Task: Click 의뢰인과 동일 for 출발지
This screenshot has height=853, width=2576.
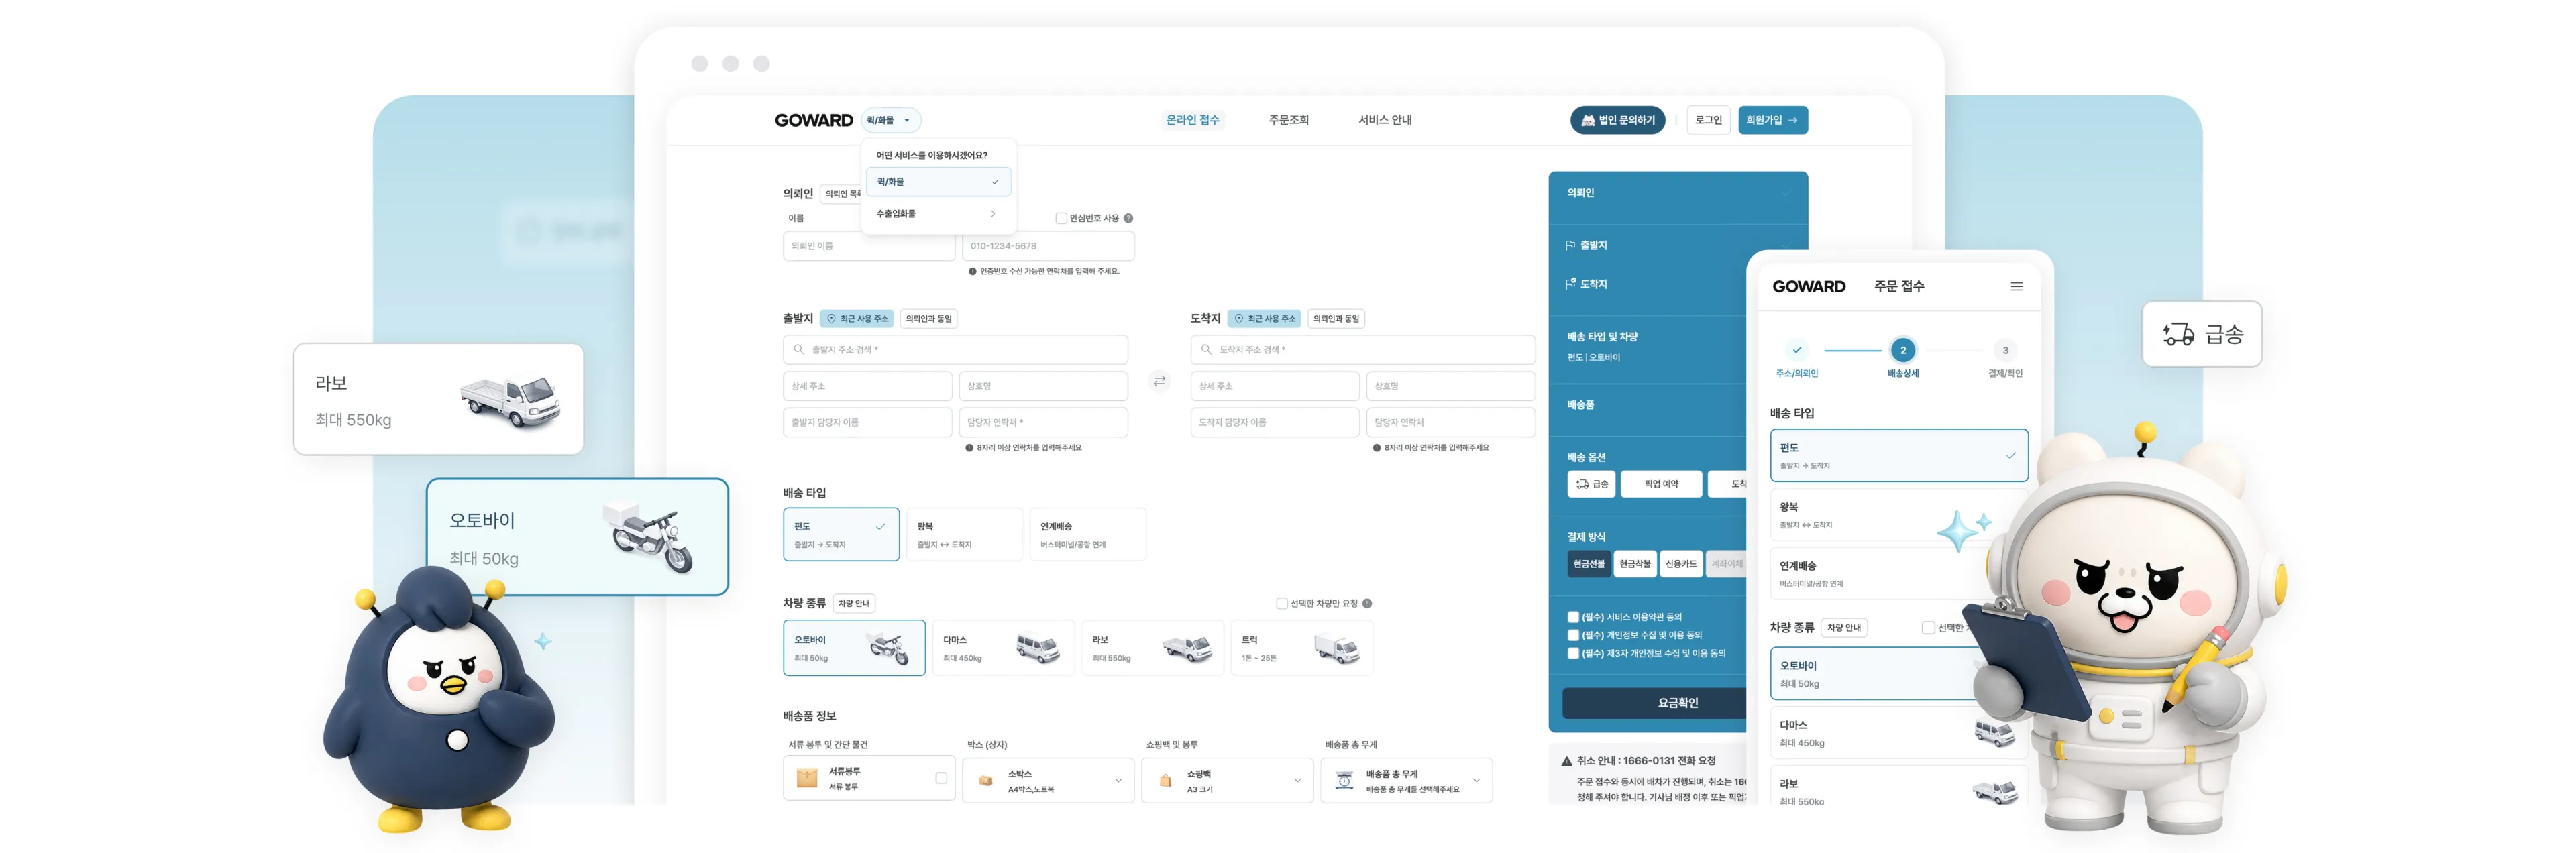Action: (x=929, y=319)
